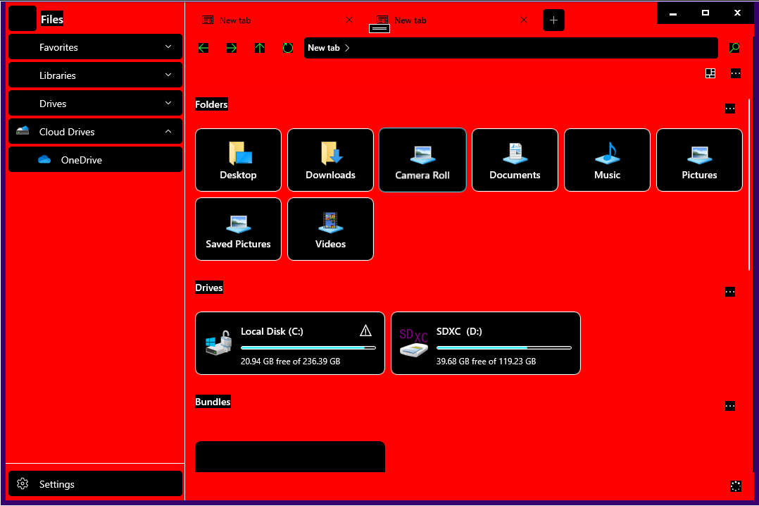
Task: Click the Files app title
Action: pyautogui.click(x=52, y=20)
